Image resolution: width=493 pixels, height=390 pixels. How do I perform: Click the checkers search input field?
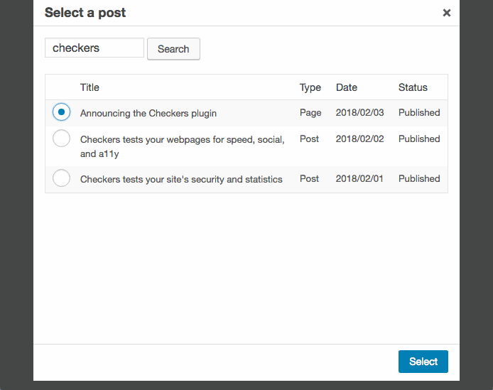[x=94, y=48]
